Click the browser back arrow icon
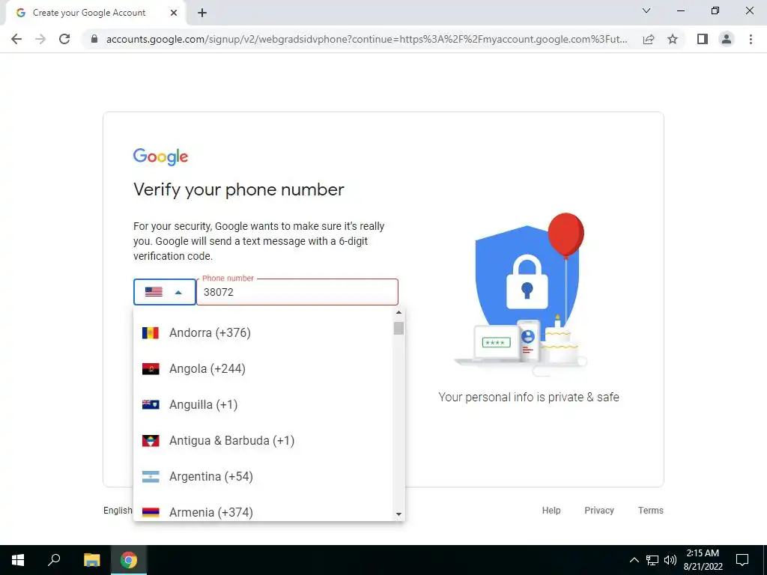 (x=16, y=39)
